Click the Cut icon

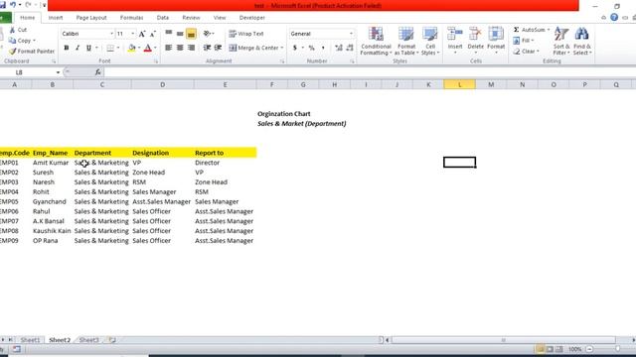[13, 30]
